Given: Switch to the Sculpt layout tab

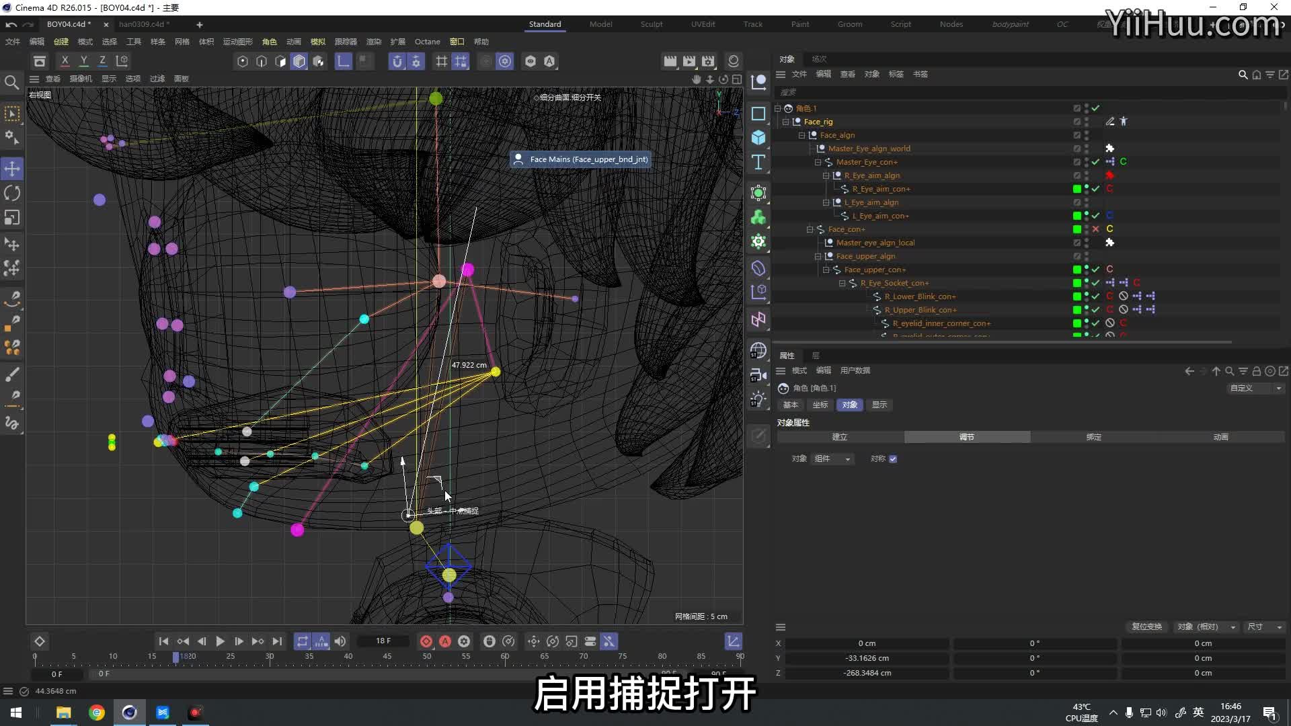Looking at the screenshot, I should pos(652,24).
